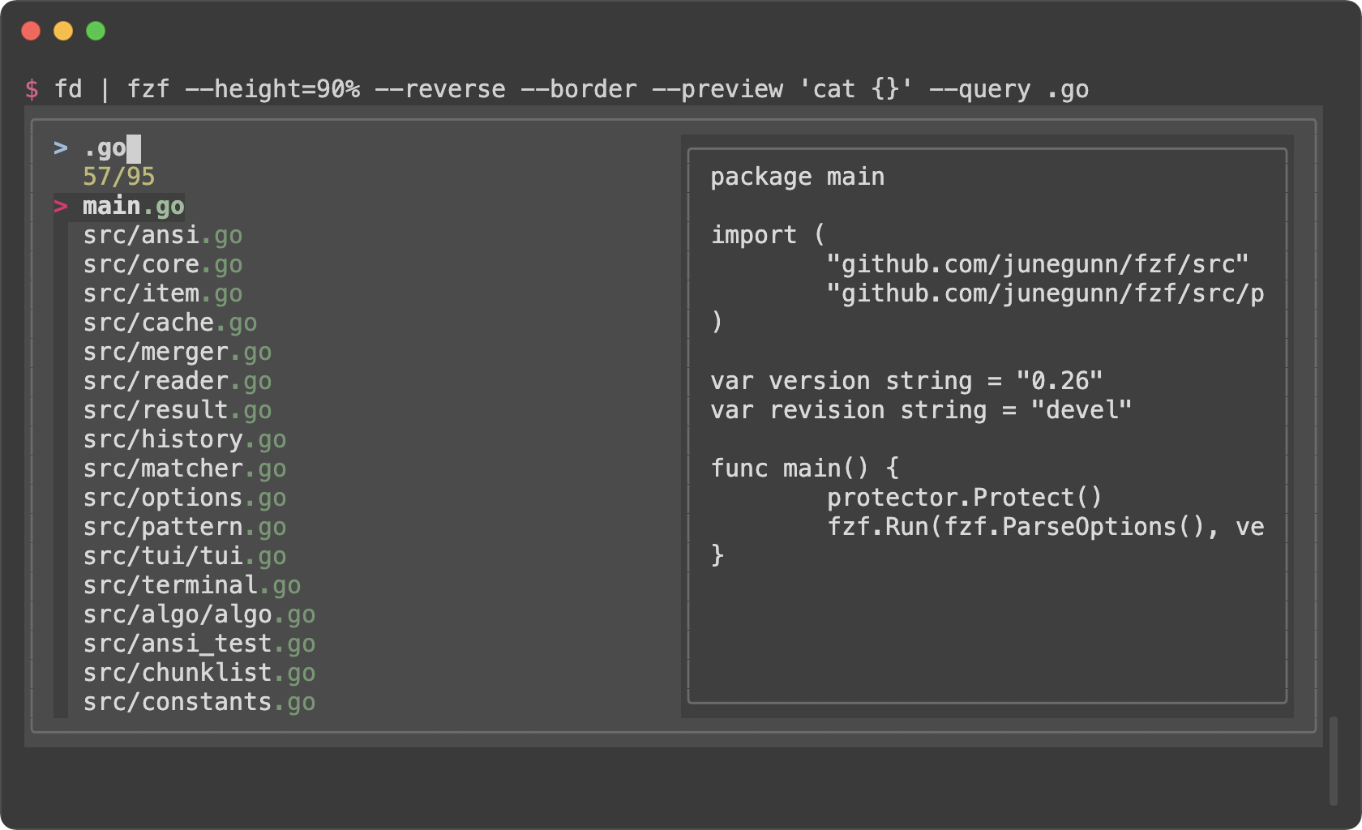The image size is (1362, 830).
Task: Select src/core.go in the list
Action: tap(162, 265)
